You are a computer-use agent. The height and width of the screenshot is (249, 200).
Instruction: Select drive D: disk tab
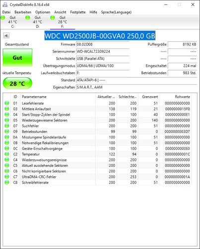[37, 22]
